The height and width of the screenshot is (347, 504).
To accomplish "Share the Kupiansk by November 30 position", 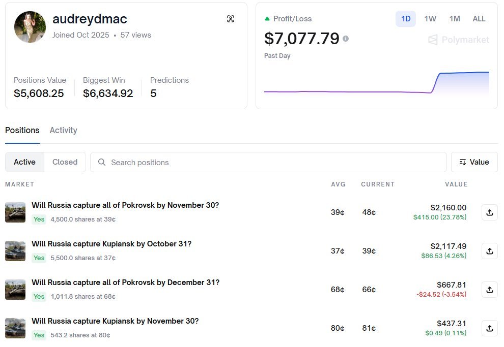I will click(x=489, y=328).
